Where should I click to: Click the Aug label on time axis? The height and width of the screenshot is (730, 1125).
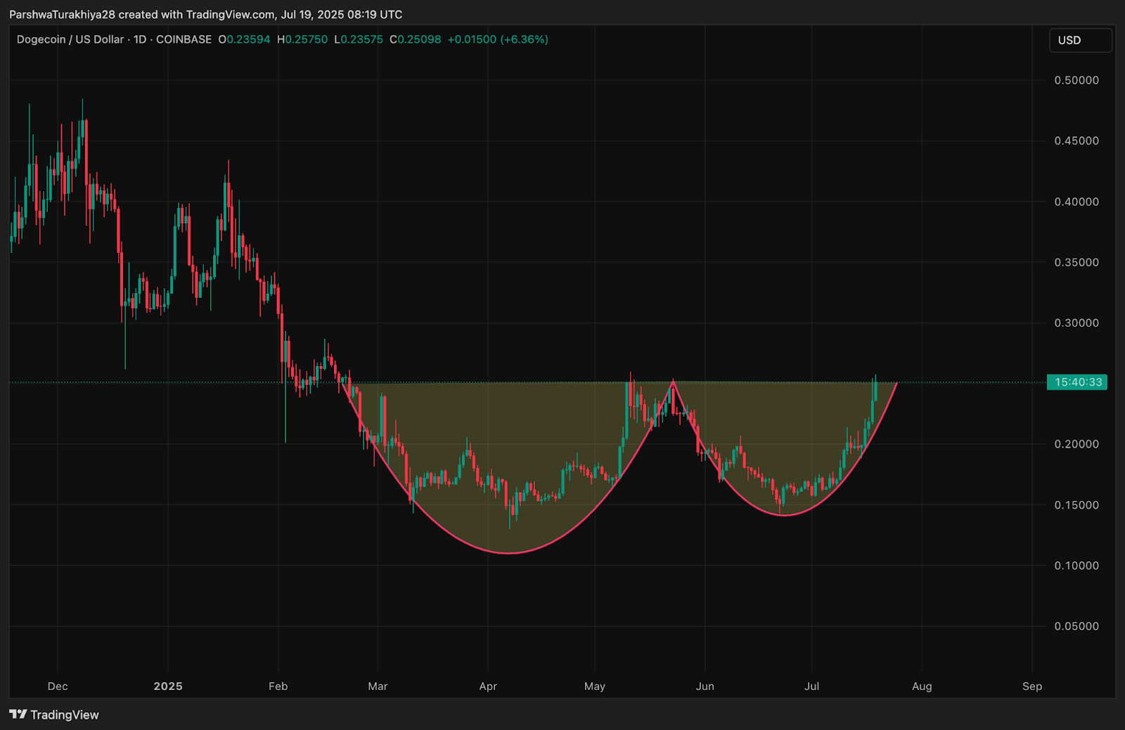pos(922,686)
